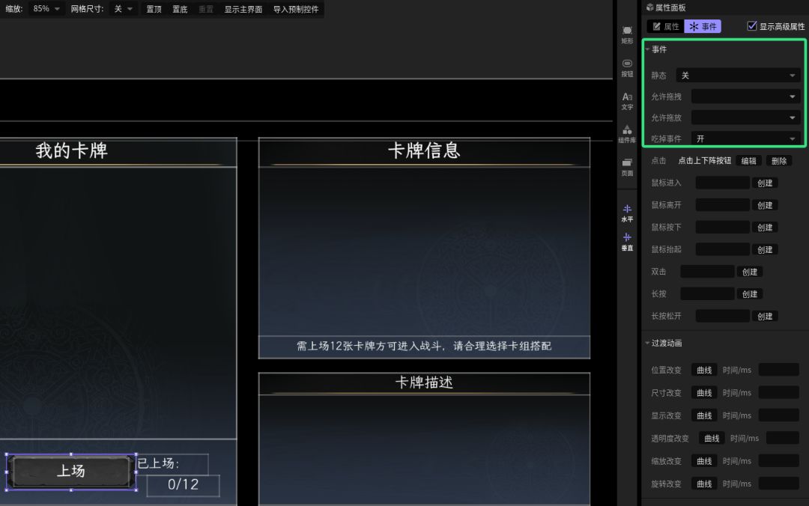
Task: Select the 矩形 rectangle tool icon
Action: click(x=627, y=34)
